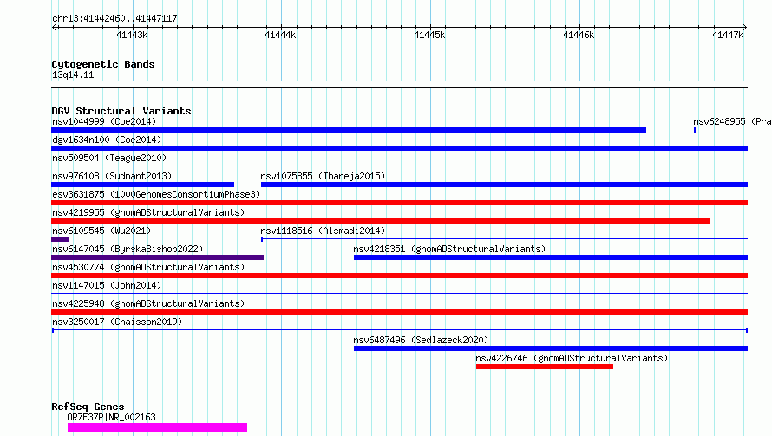Screen dimensions: 772x436
Task: Click the left arrow of the ruler
Action: (x=55, y=28)
